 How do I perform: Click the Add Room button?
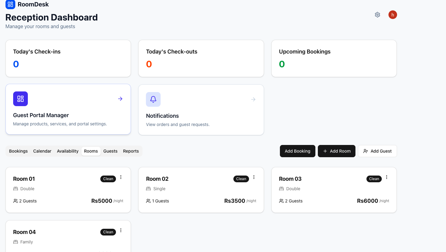tap(336, 151)
